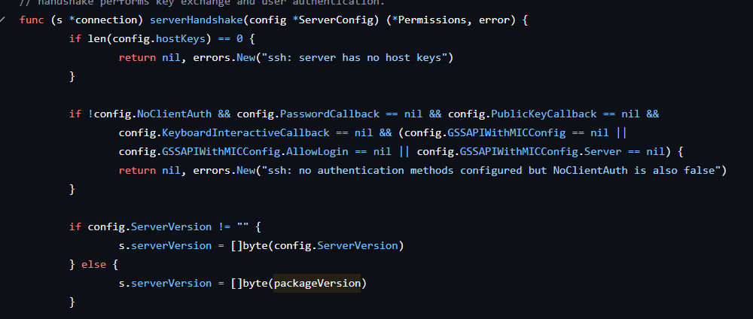This screenshot has width=753, height=319.
Task: Select the KeyboardInteractiveCallback symbol
Action: tap(246, 133)
